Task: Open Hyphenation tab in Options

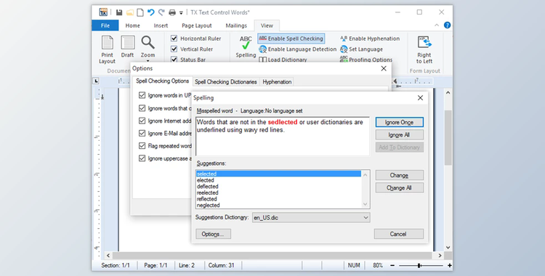Action: (x=277, y=81)
